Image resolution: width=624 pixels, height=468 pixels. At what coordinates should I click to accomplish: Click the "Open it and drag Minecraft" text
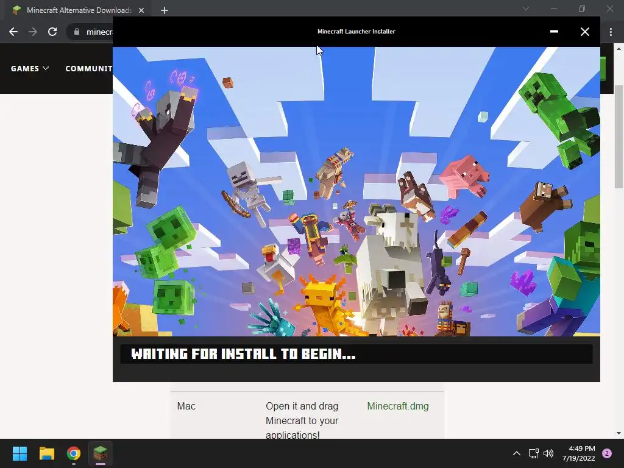pos(302,420)
